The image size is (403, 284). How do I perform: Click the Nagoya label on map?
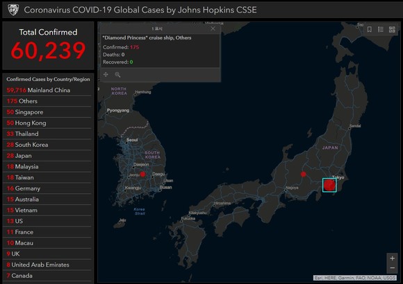click(x=292, y=188)
